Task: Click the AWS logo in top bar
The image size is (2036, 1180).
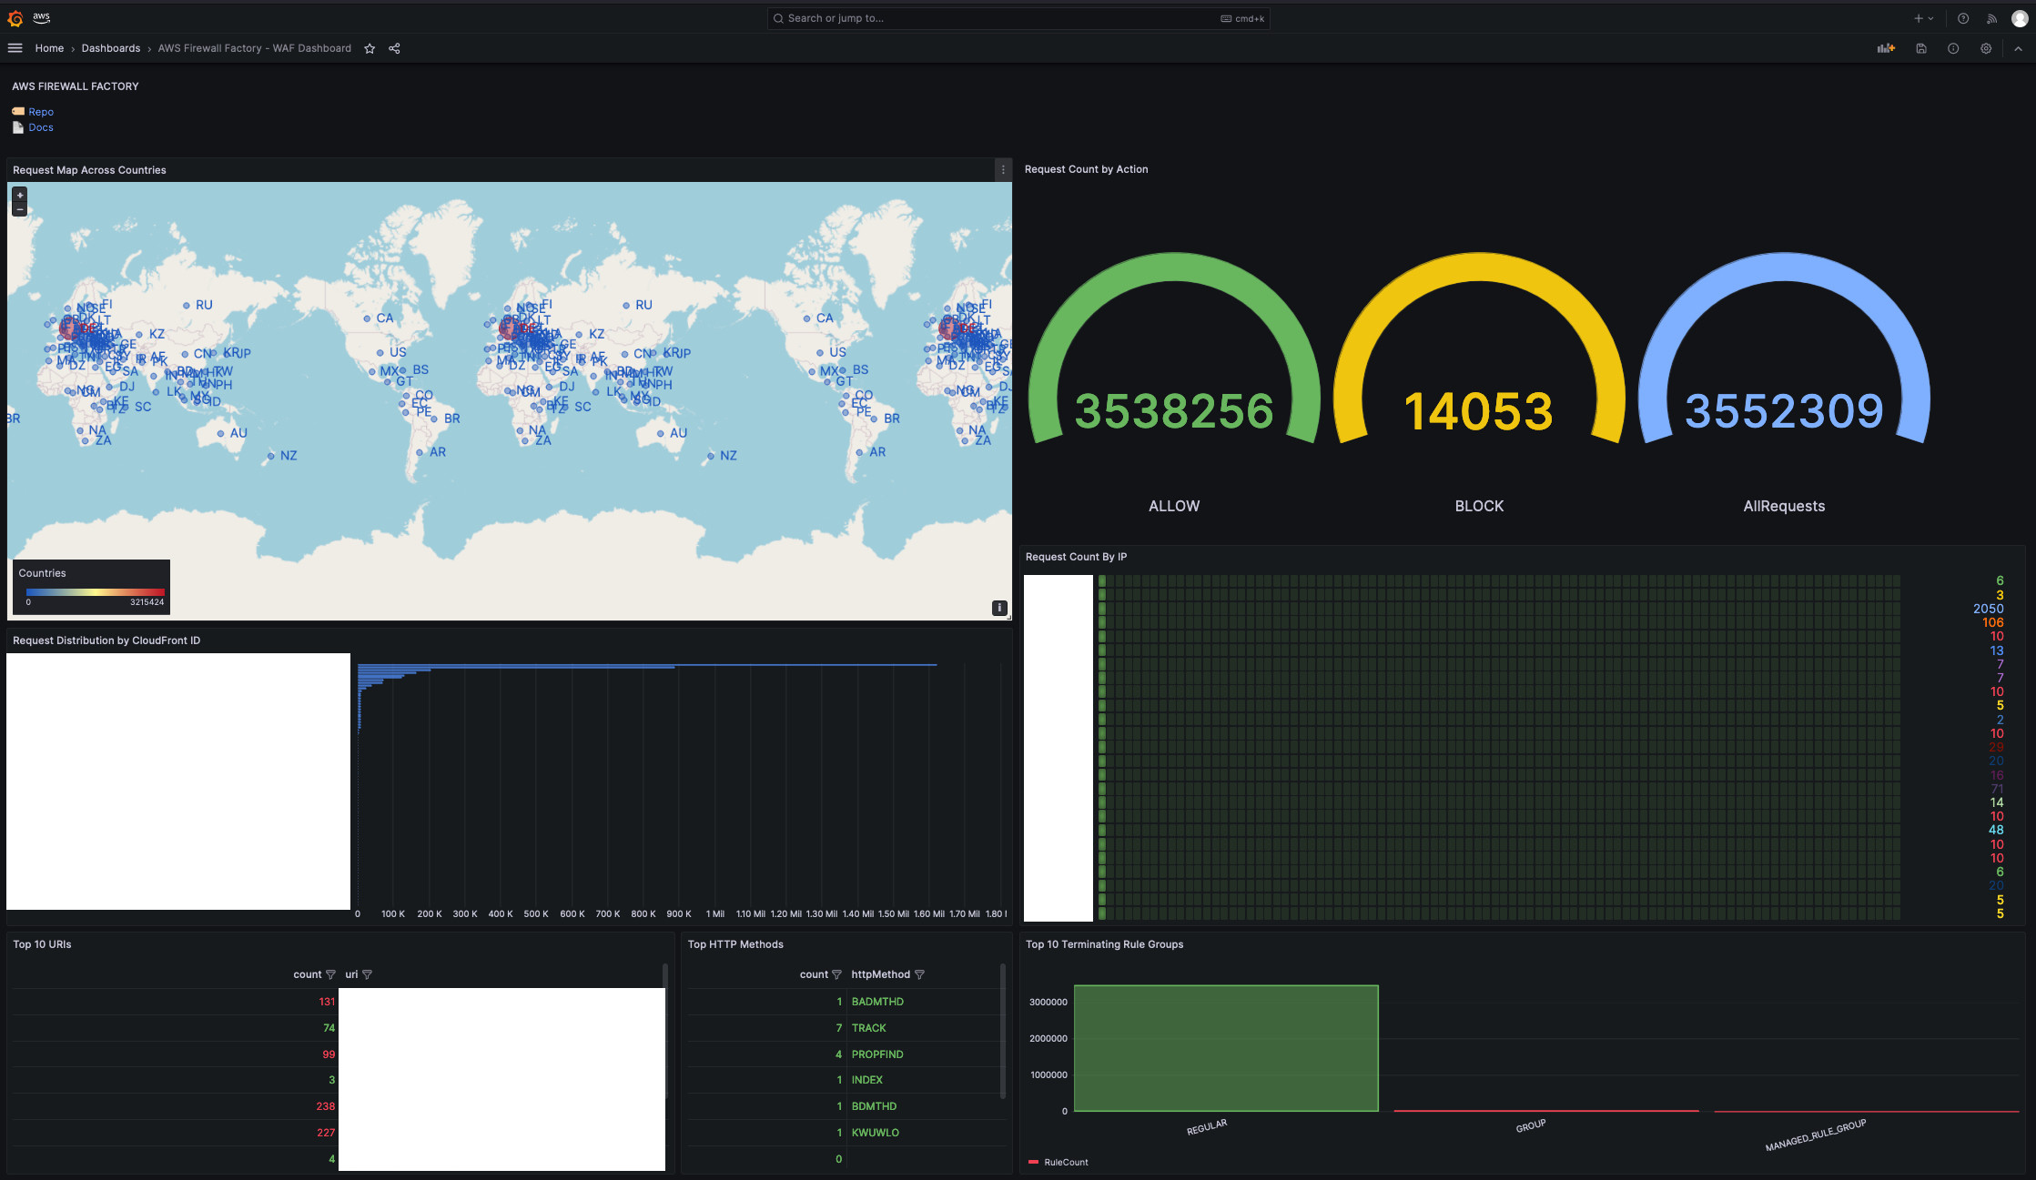Action: [x=42, y=17]
